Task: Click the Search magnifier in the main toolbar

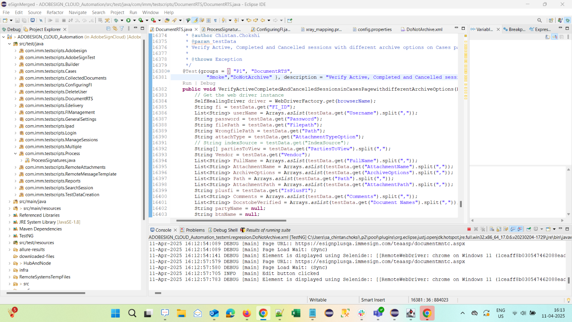Action: click(539, 20)
